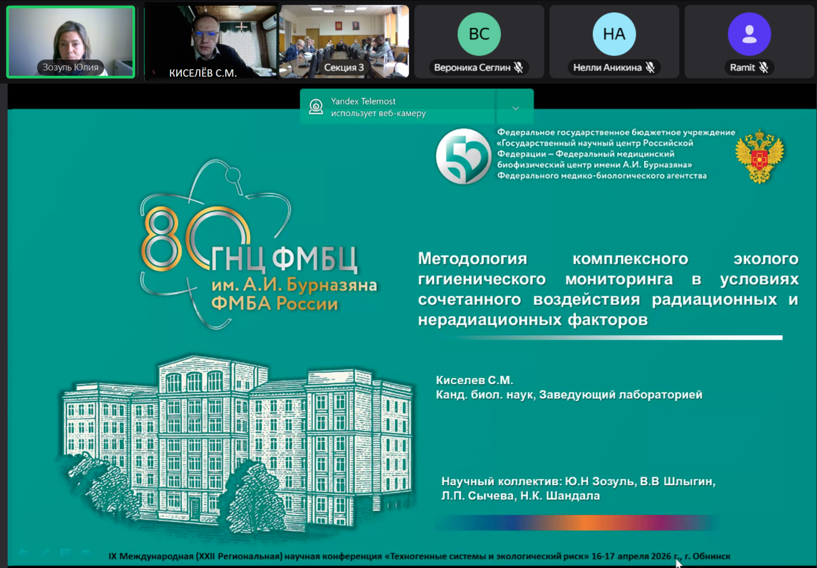Viewport: 817px width, 568px height.
Task: Expand the Yandex Telemost notification chevron
Action: click(x=515, y=108)
